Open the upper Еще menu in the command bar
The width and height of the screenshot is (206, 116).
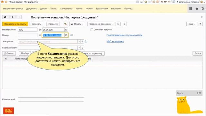point(191,24)
